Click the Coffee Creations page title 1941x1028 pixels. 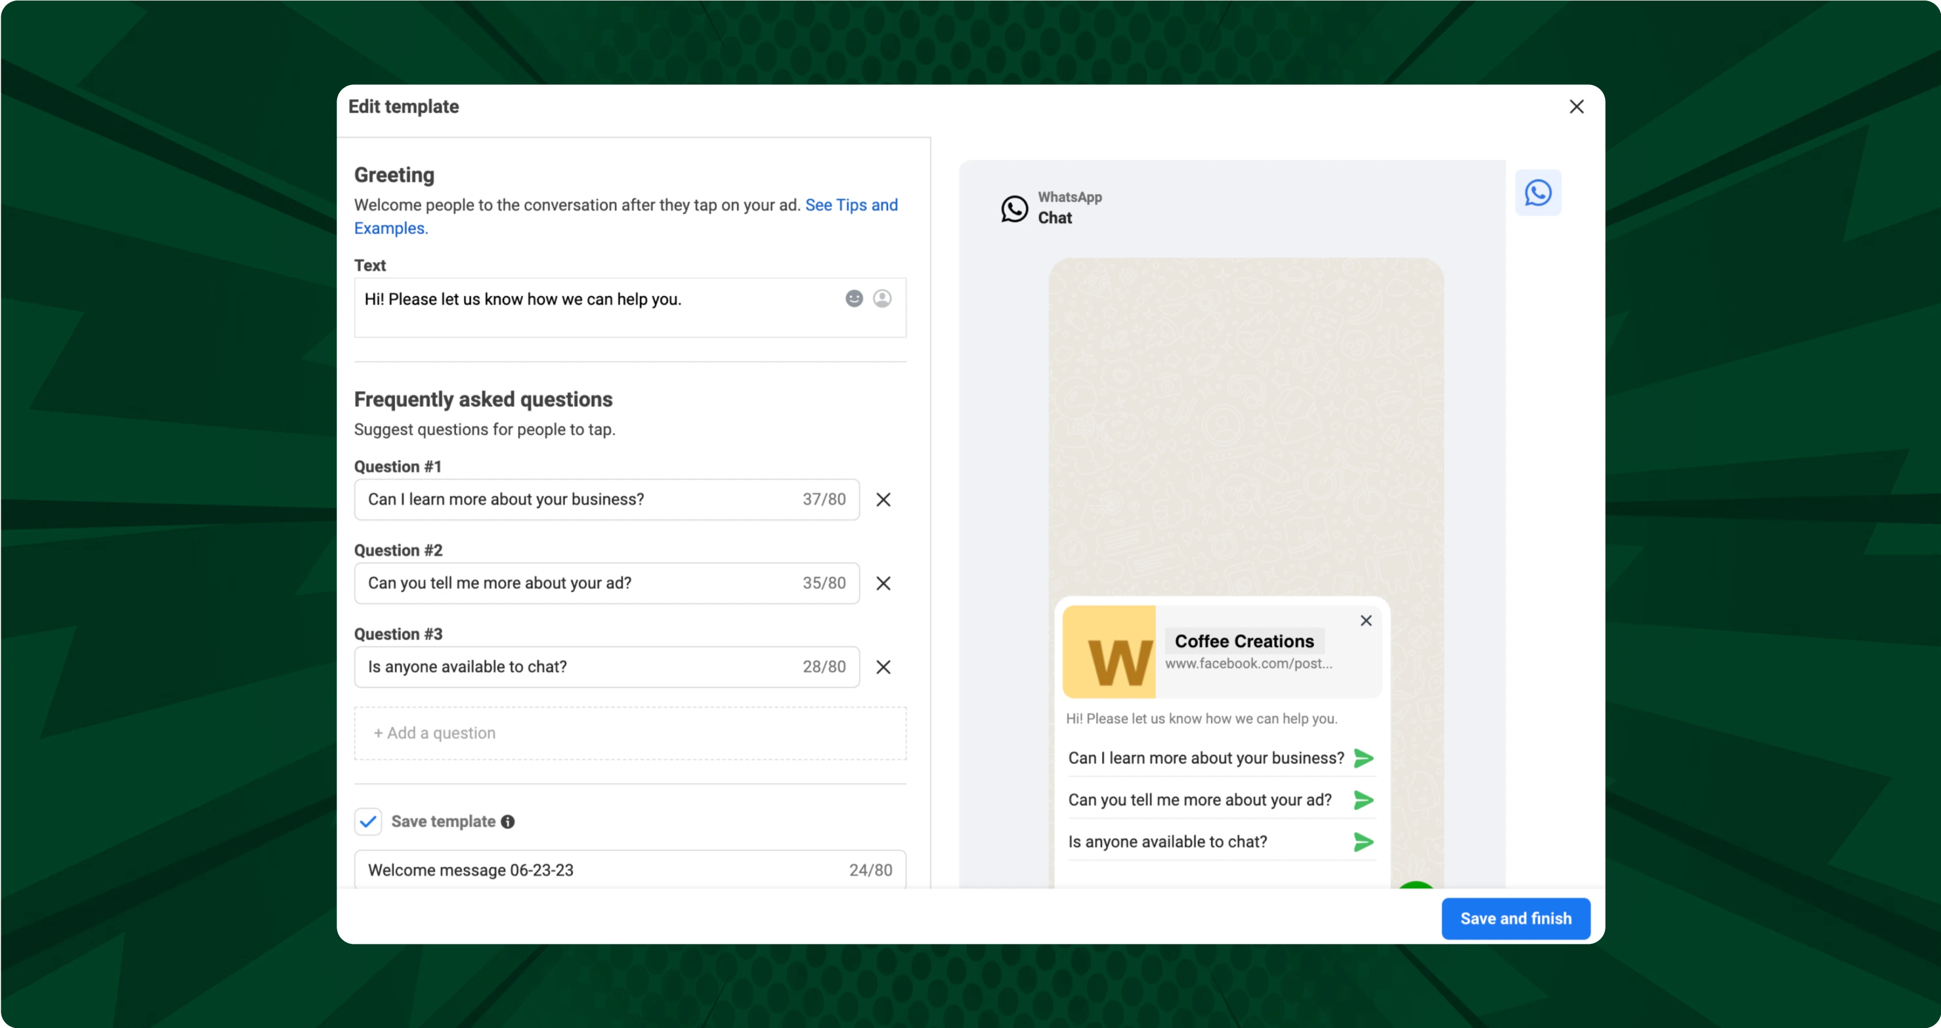point(1244,641)
